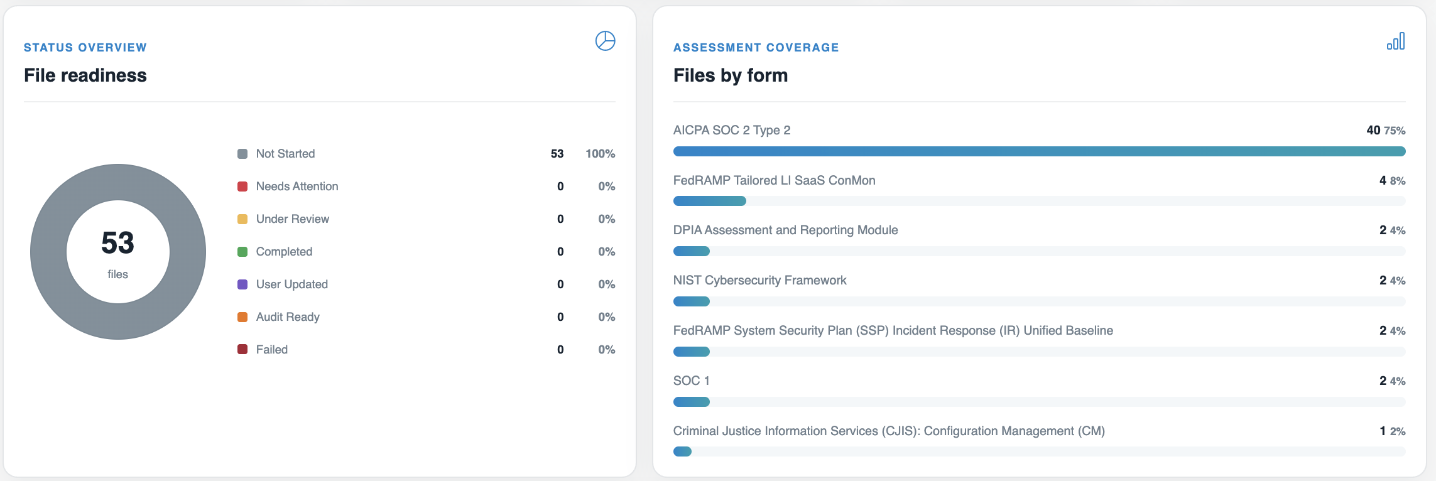
Task: Select the AICPA SOC 2 Type 2 progress bar
Action: (x=1039, y=151)
